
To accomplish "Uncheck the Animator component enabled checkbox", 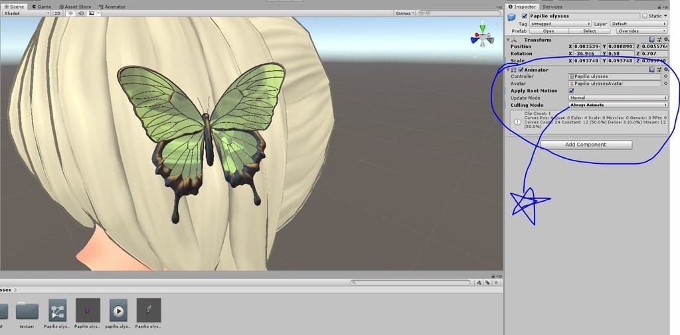I will 521,70.
